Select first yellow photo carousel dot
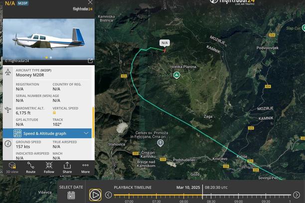The image size is (305, 203). pos(46,58)
